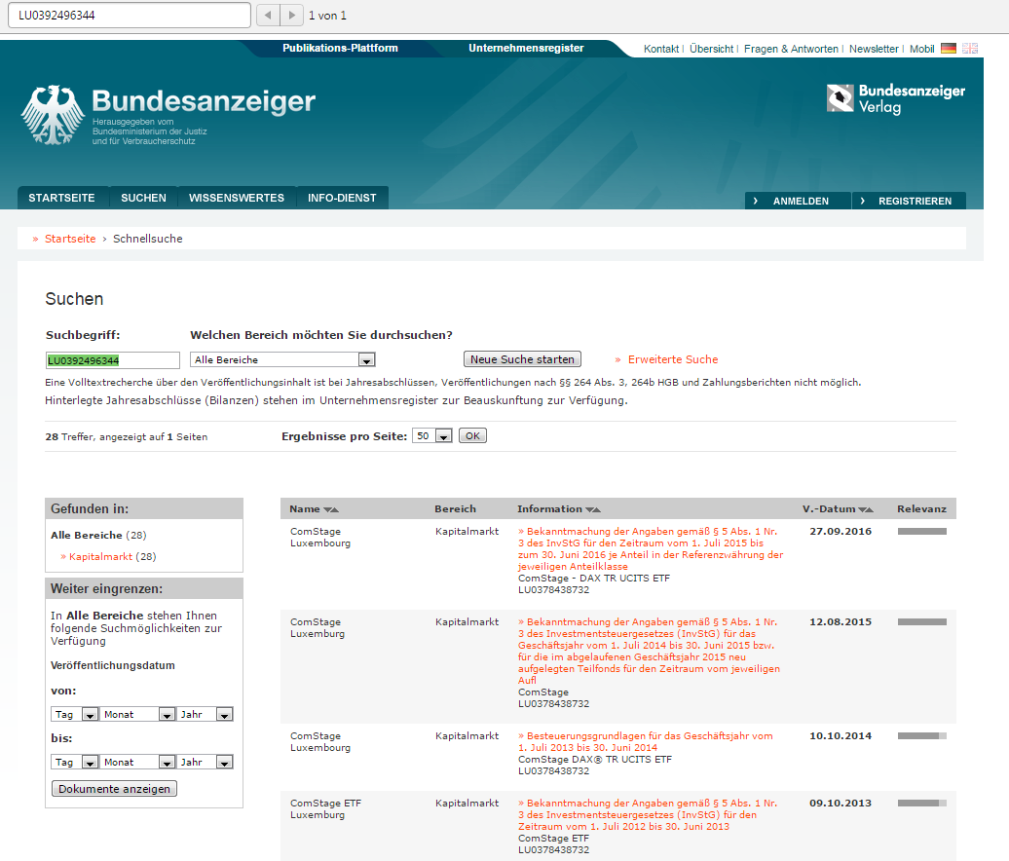
Task: Open Besteuerungsgrundlagen 2013-2014 result link
Action: click(646, 742)
